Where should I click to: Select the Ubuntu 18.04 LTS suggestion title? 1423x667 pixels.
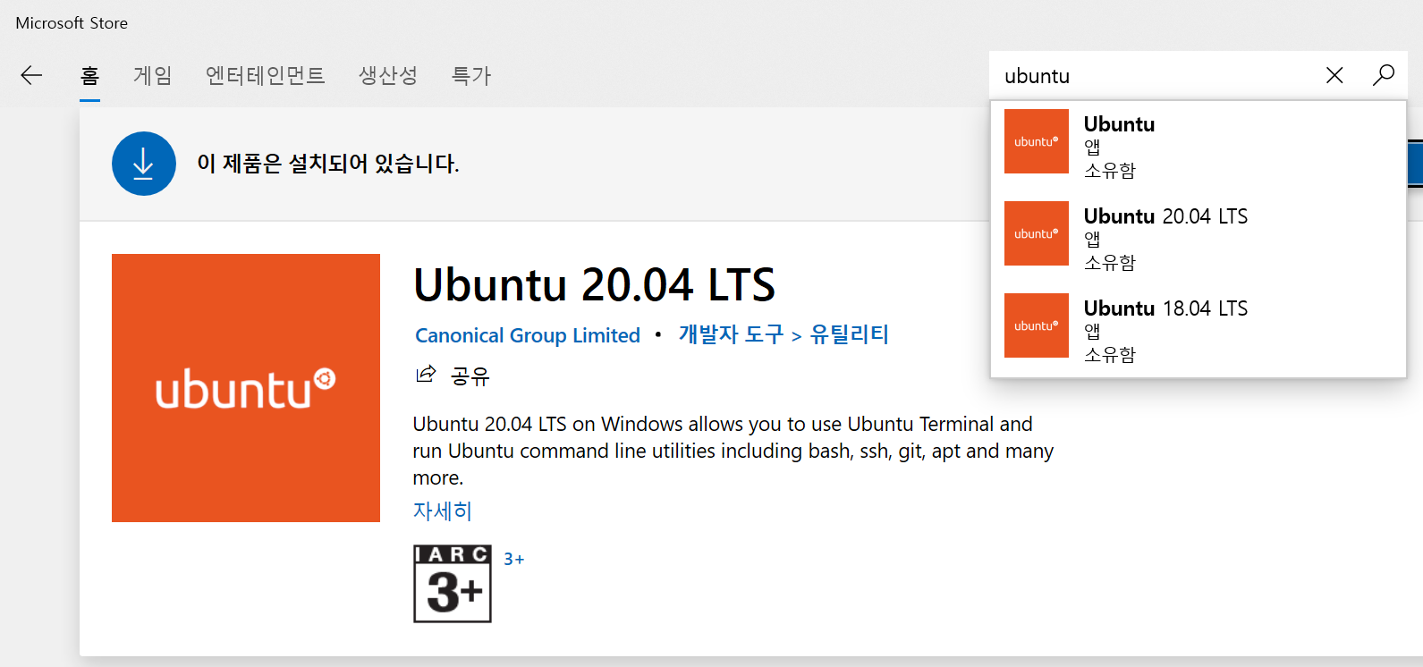click(x=1165, y=308)
